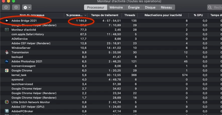Click the 30 : 12,55 processing time
The width and height of the screenshot is (222, 115).
[114, 75]
